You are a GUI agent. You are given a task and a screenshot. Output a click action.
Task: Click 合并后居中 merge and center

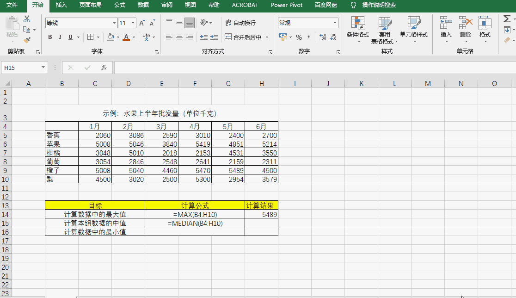click(243, 37)
